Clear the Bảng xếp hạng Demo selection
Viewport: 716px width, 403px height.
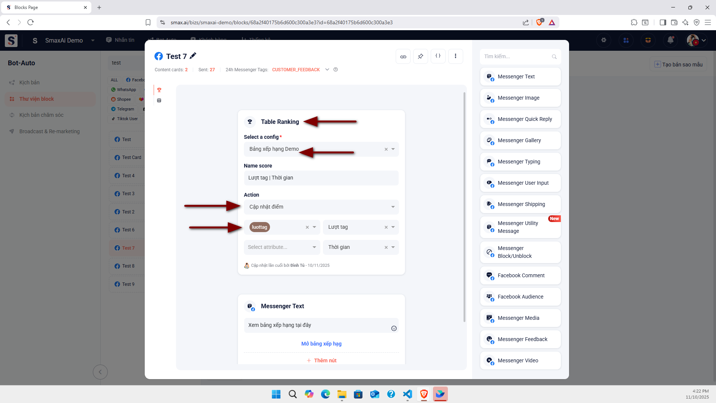coord(386,149)
